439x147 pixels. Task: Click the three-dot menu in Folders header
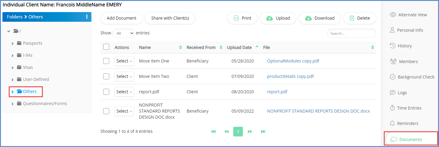(x=87, y=17)
